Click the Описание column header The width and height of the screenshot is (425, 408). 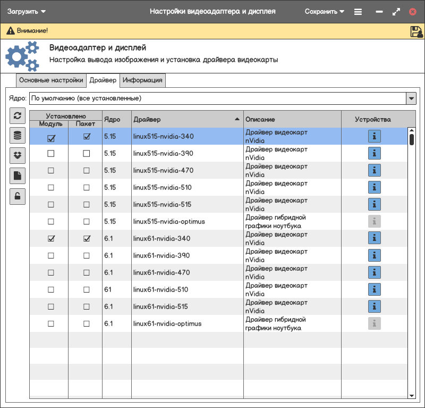pyautogui.click(x=292, y=120)
